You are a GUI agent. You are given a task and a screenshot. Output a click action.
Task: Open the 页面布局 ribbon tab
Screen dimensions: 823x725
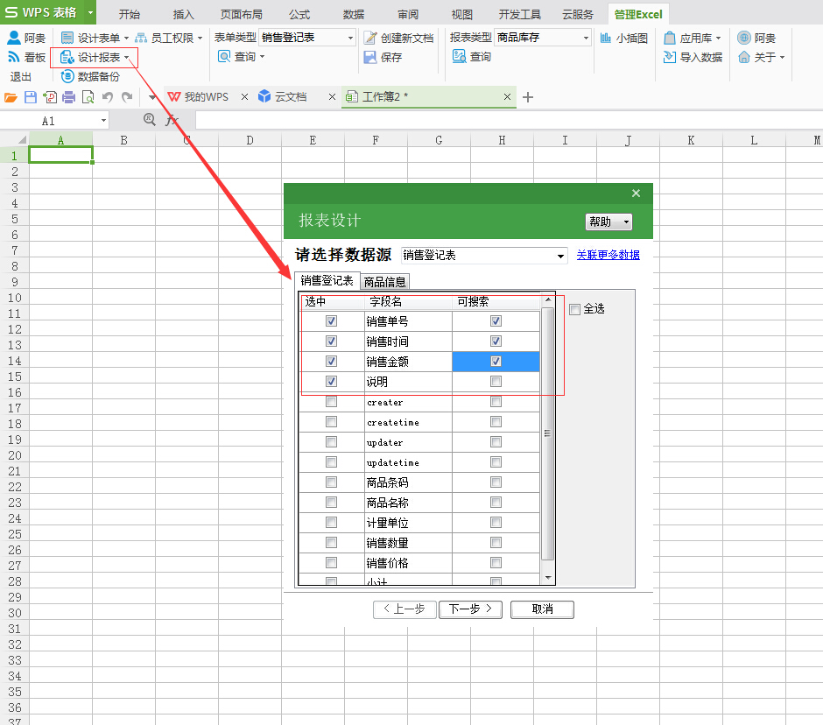241,14
